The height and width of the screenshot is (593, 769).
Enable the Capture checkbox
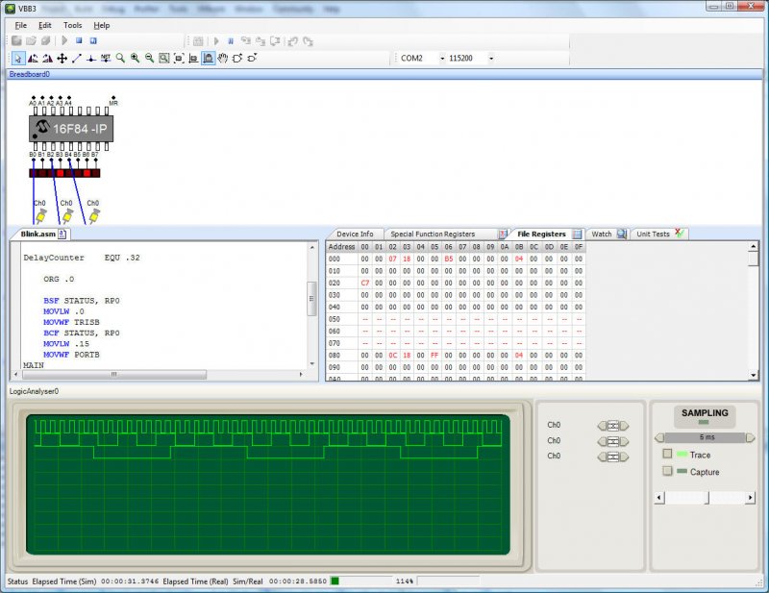coord(667,471)
